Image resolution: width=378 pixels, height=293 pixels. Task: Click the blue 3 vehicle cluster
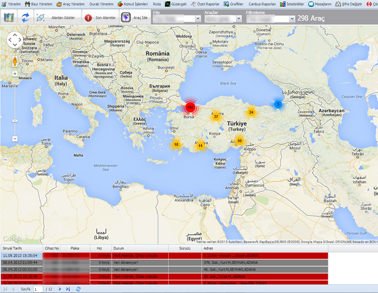tap(278, 105)
